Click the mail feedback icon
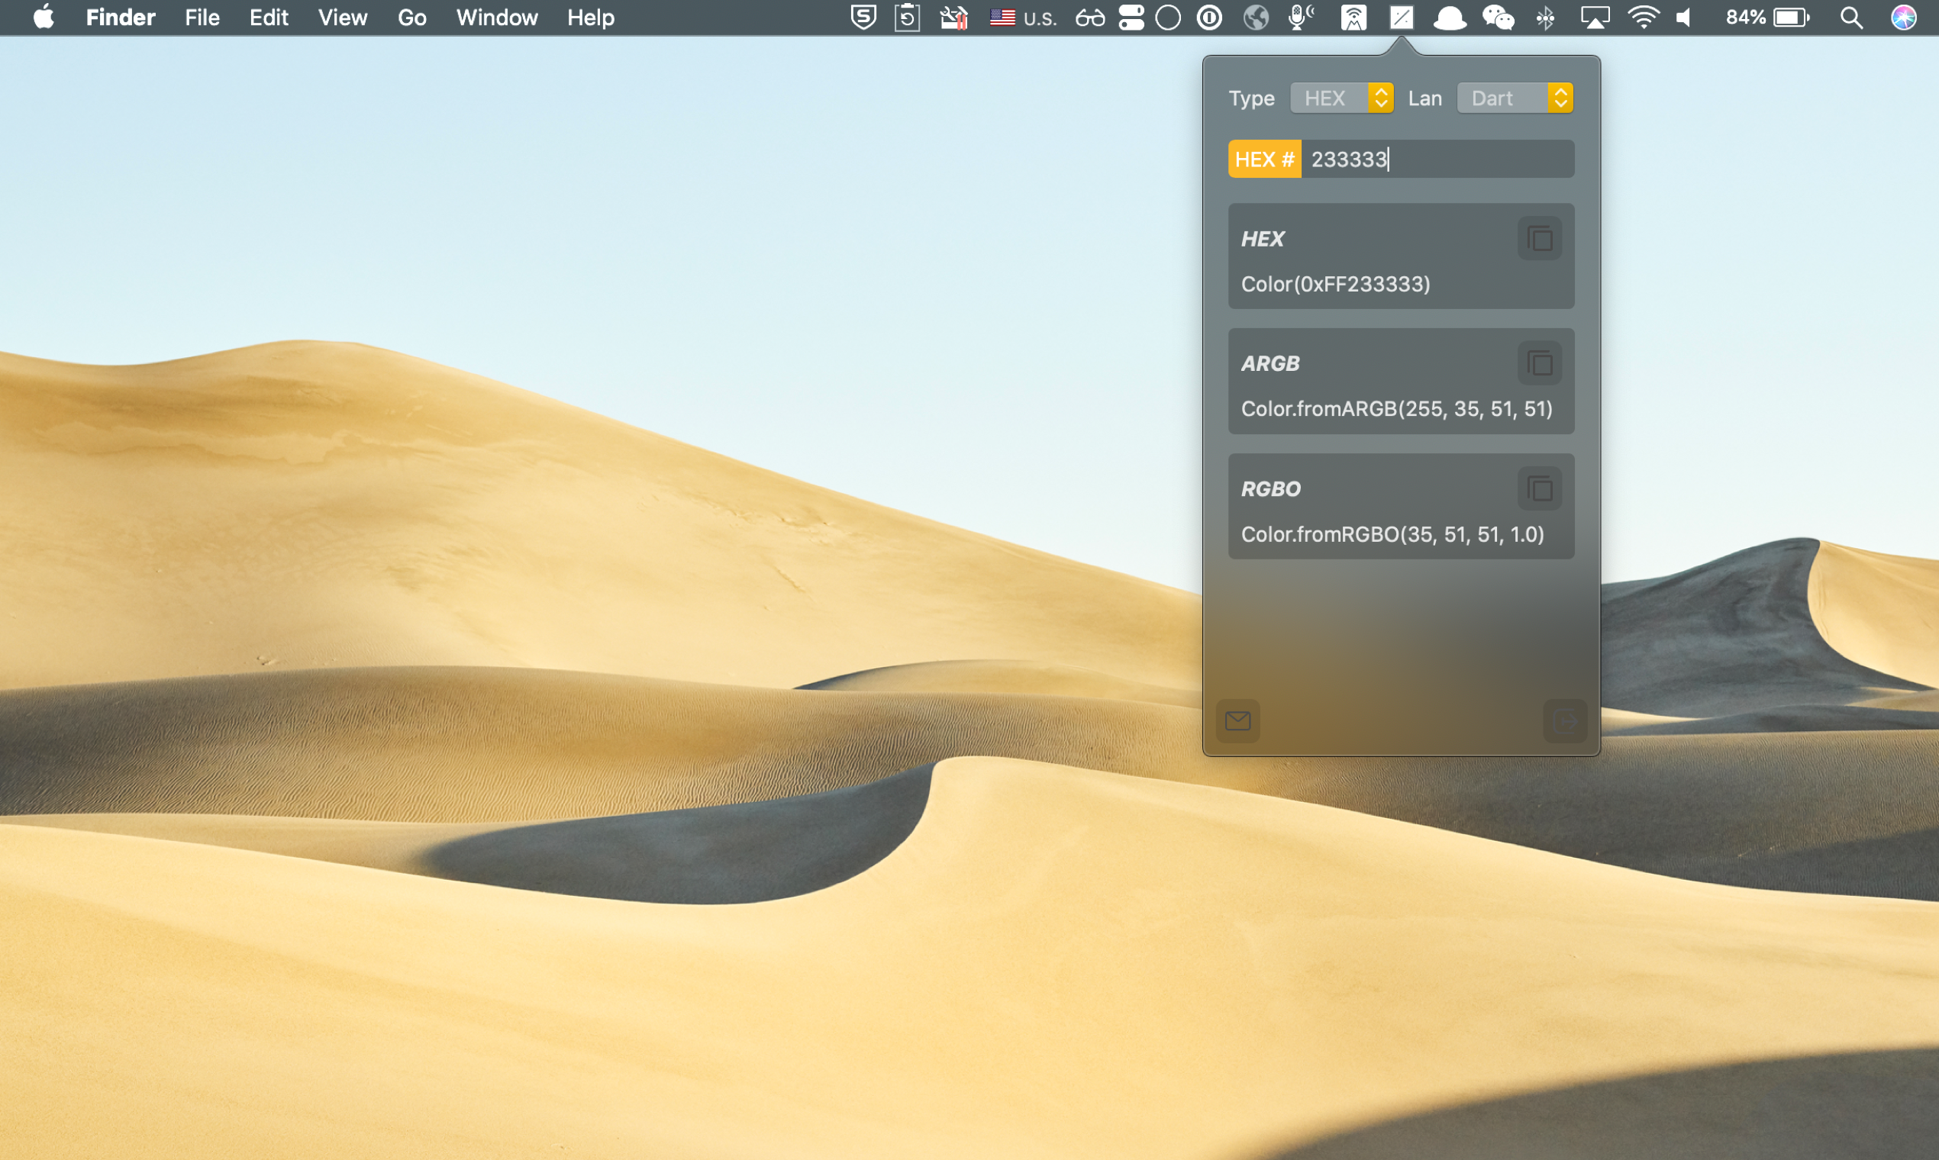 1237,720
